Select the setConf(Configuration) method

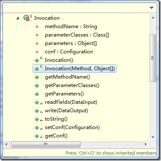pos(72,127)
